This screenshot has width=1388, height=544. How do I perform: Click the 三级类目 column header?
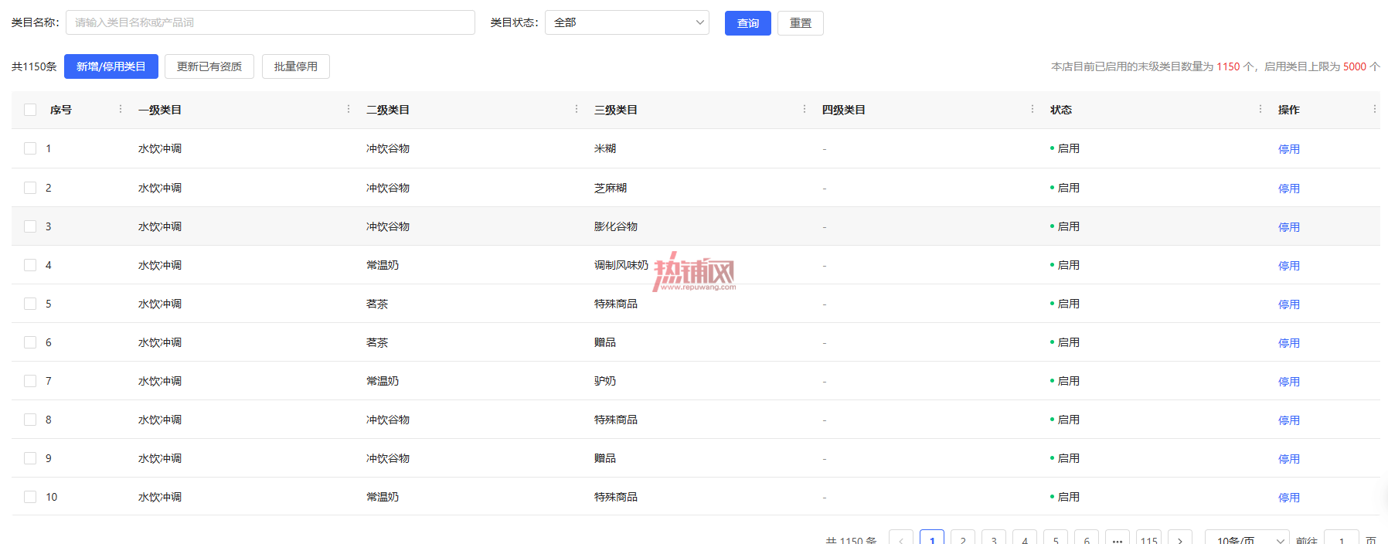[x=616, y=110]
